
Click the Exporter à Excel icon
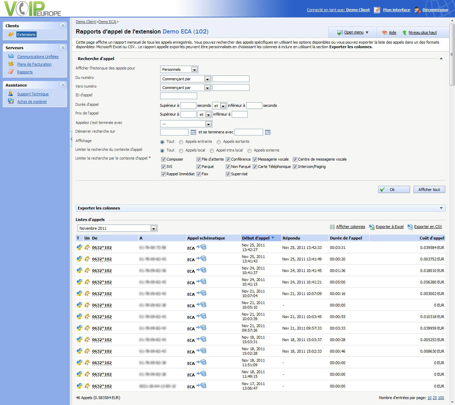[372, 227]
